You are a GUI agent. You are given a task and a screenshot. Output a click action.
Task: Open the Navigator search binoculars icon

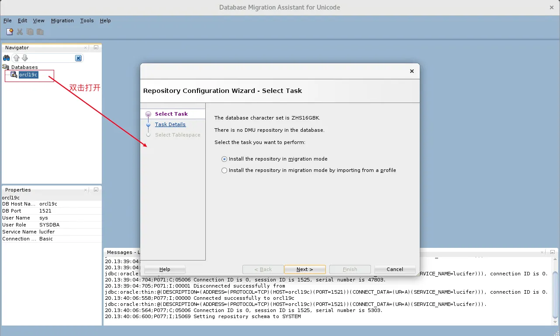click(6, 58)
